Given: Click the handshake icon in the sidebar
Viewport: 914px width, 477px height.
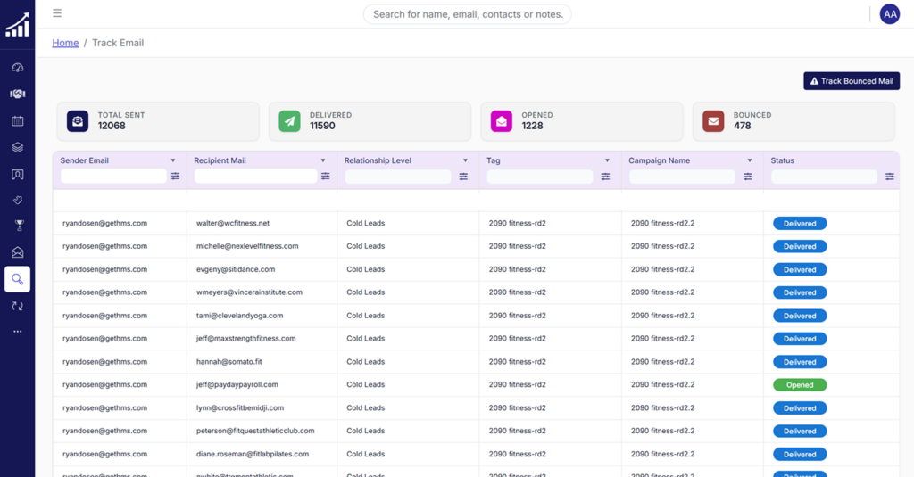Looking at the screenshot, I should point(17,94).
